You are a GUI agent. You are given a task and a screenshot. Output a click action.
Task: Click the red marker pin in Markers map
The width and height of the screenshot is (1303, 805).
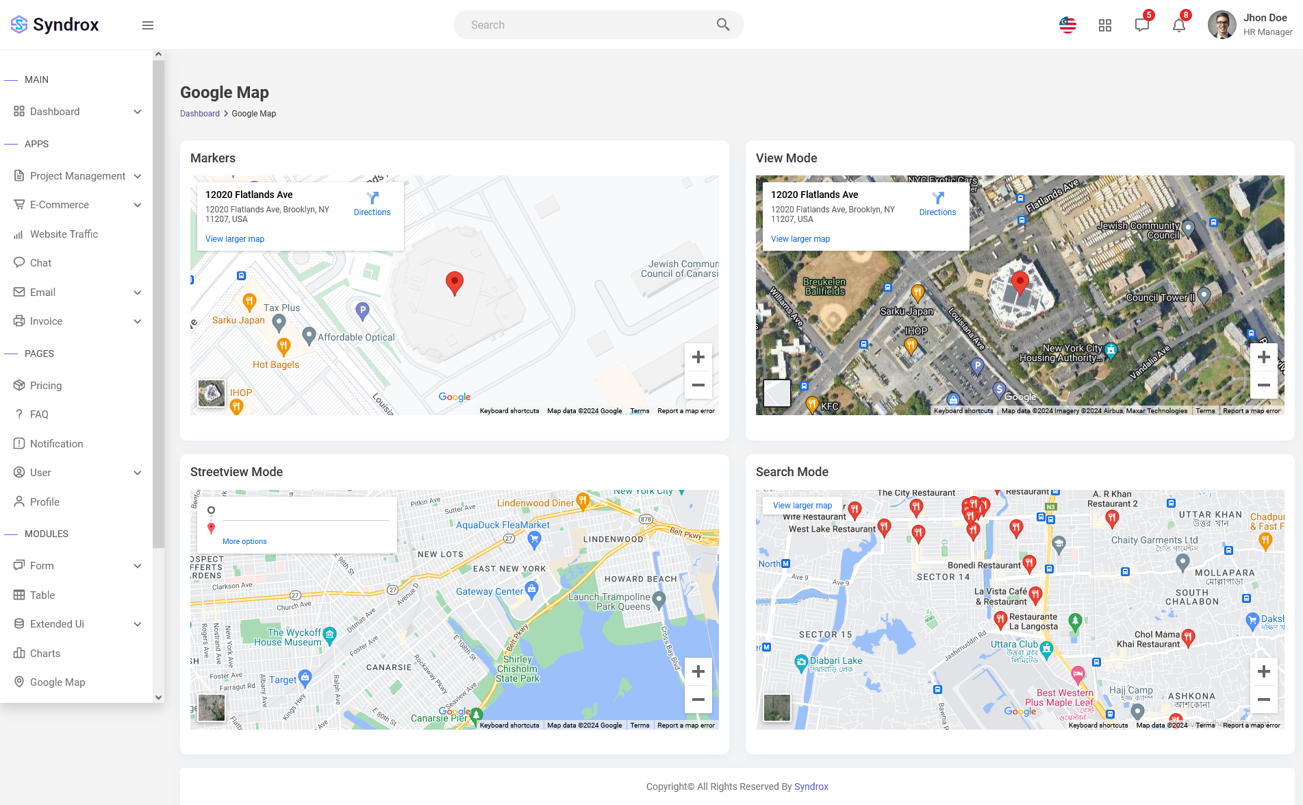[455, 283]
